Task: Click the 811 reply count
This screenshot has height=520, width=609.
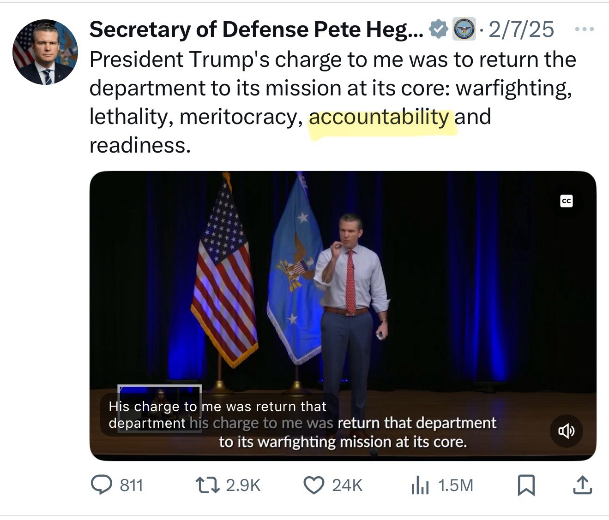Action: 132,485
